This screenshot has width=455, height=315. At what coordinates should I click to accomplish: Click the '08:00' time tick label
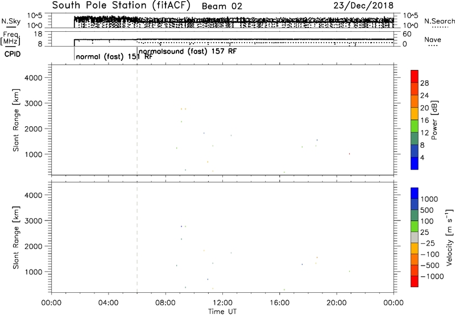pos(166,303)
